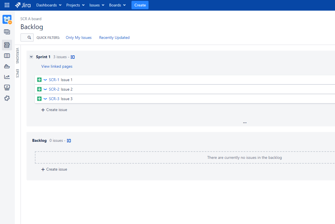Expand the Versions side panel tab
The image size is (335, 224).
(17, 56)
